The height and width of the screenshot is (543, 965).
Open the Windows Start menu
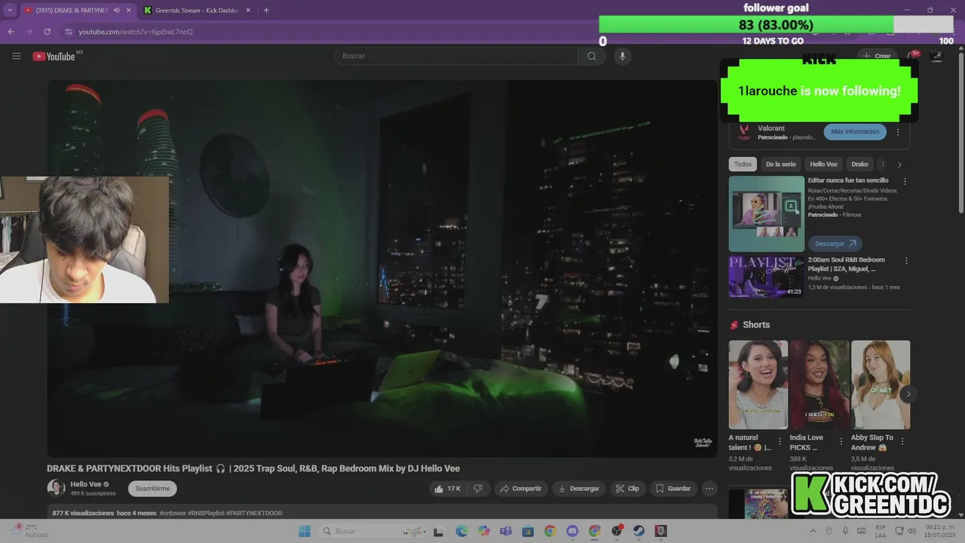[305, 531]
